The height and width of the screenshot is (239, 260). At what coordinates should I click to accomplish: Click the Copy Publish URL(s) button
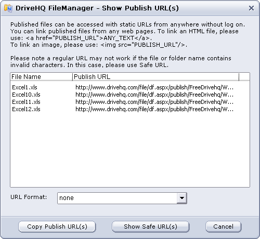(x=57, y=227)
